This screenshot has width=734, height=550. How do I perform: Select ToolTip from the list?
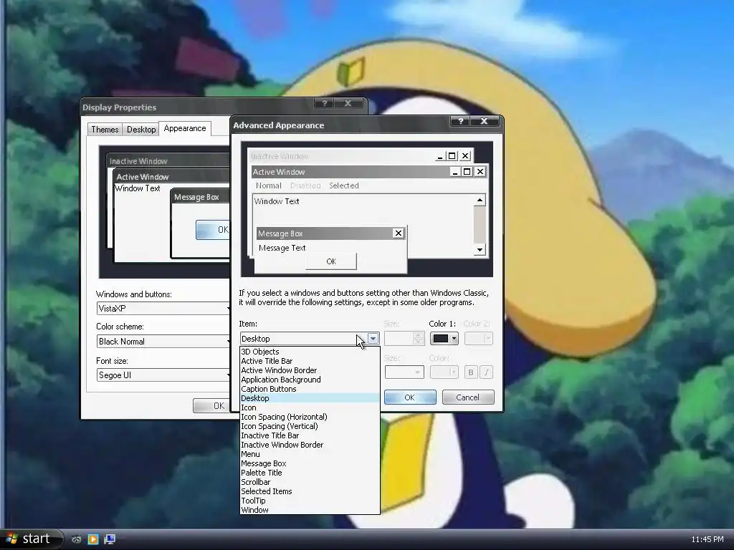coord(310,501)
